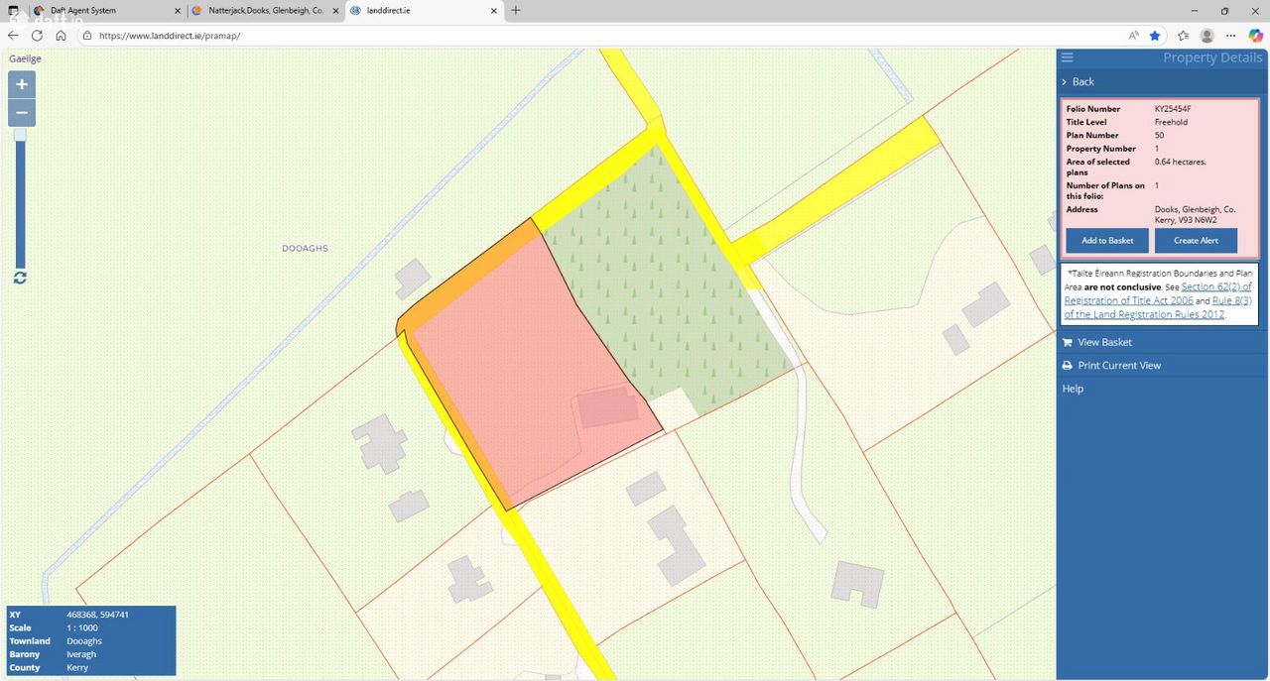Viewport: 1270px width, 681px height.
Task: Click the Create Alert button
Action: tap(1196, 241)
